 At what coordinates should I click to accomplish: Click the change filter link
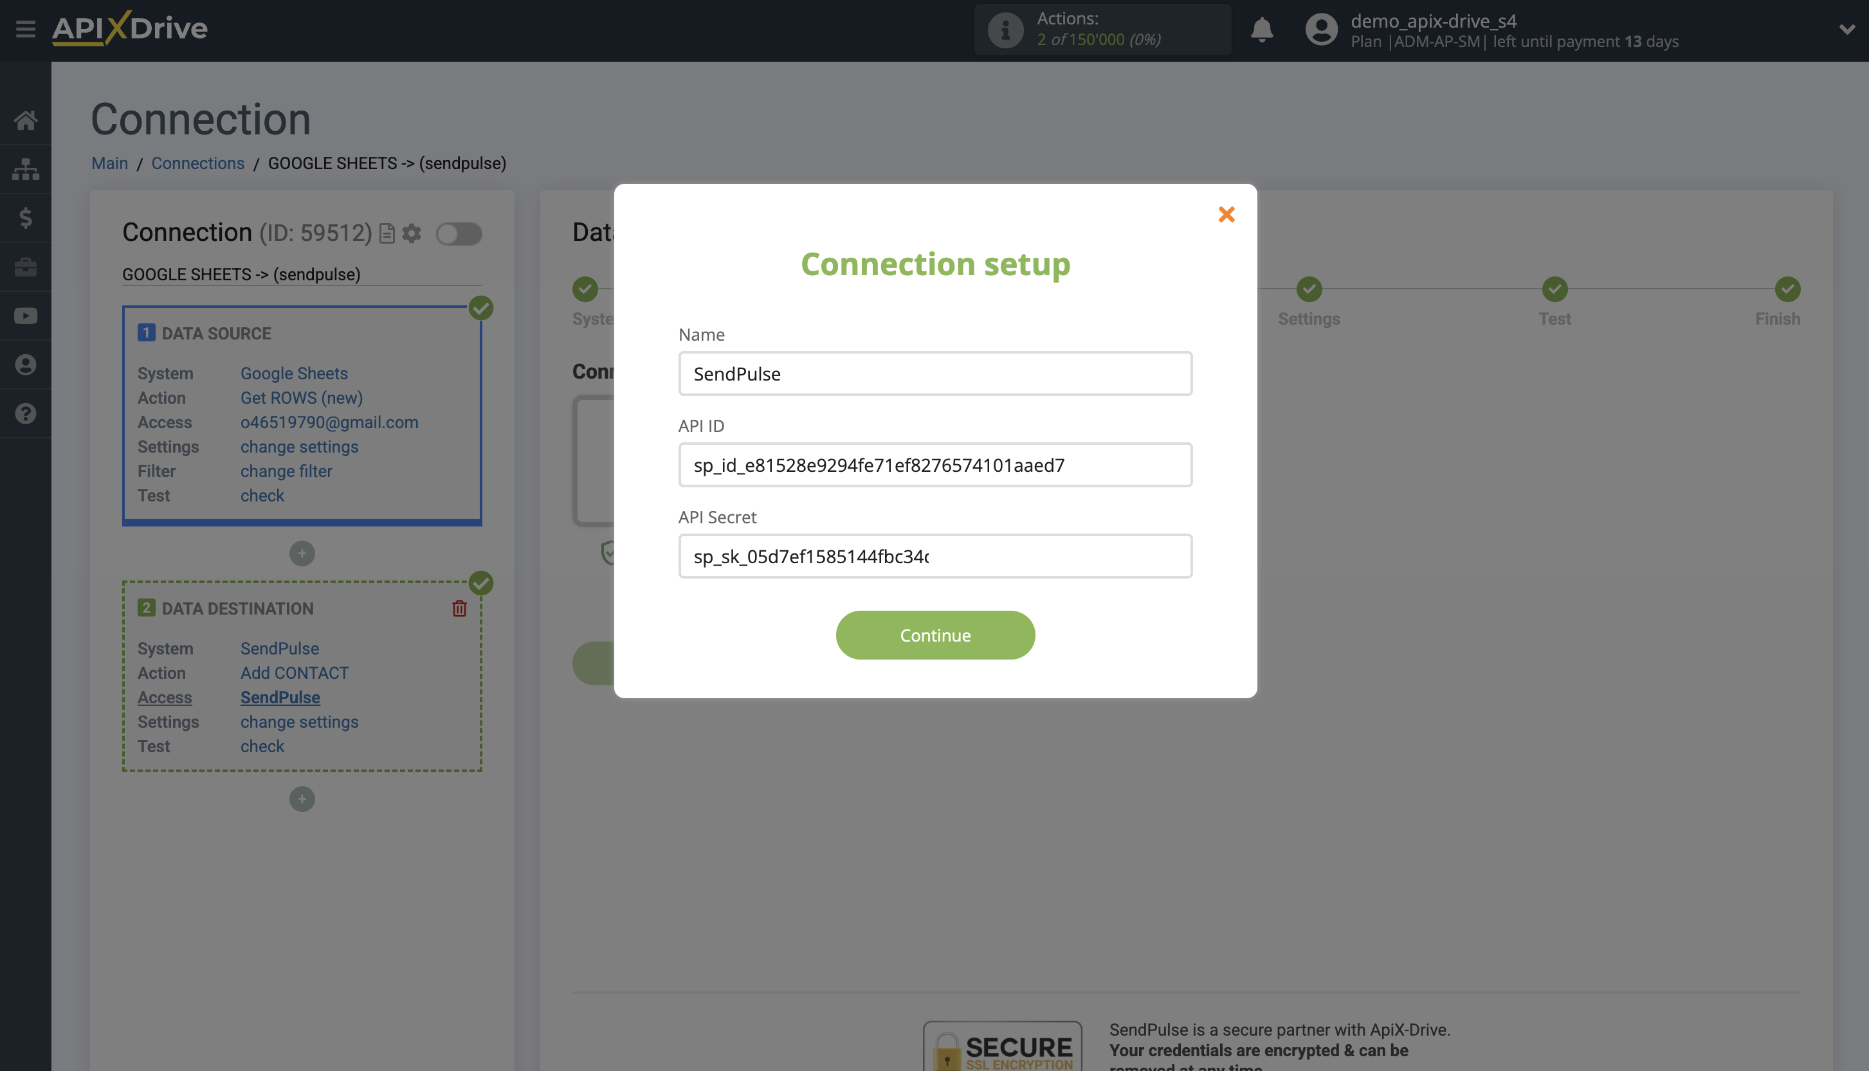286,471
